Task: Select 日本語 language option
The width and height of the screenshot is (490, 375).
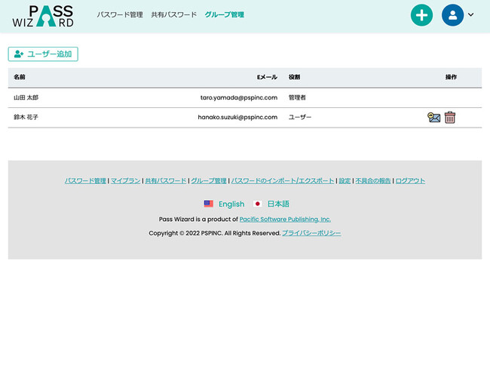Action: point(278,204)
